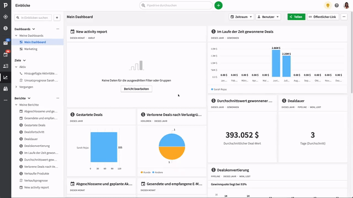Click dollar icon of Verlorene Deals card
Screen dimensions: 353x198
click(x=143, y=115)
